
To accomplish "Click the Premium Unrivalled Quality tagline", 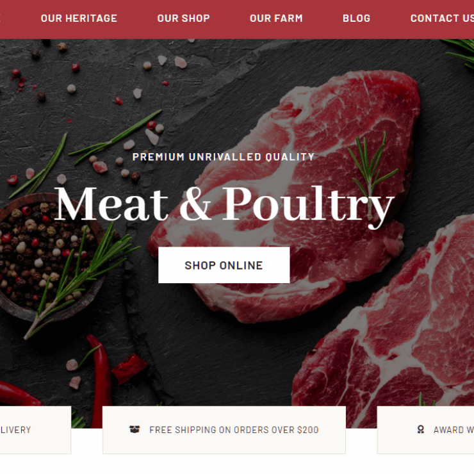I will [x=224, y=157].
